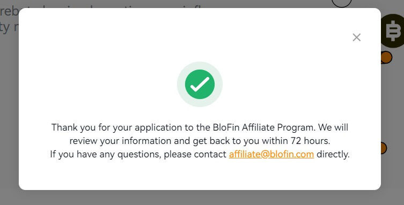
Task: Click the 'please contact' text before the email
Action: 195,154
